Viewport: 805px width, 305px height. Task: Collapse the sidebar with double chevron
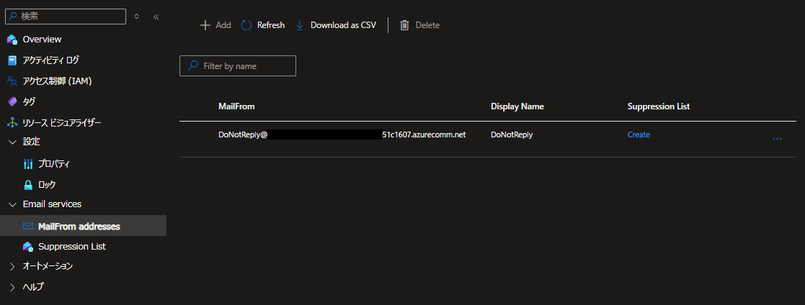point(156,16)
